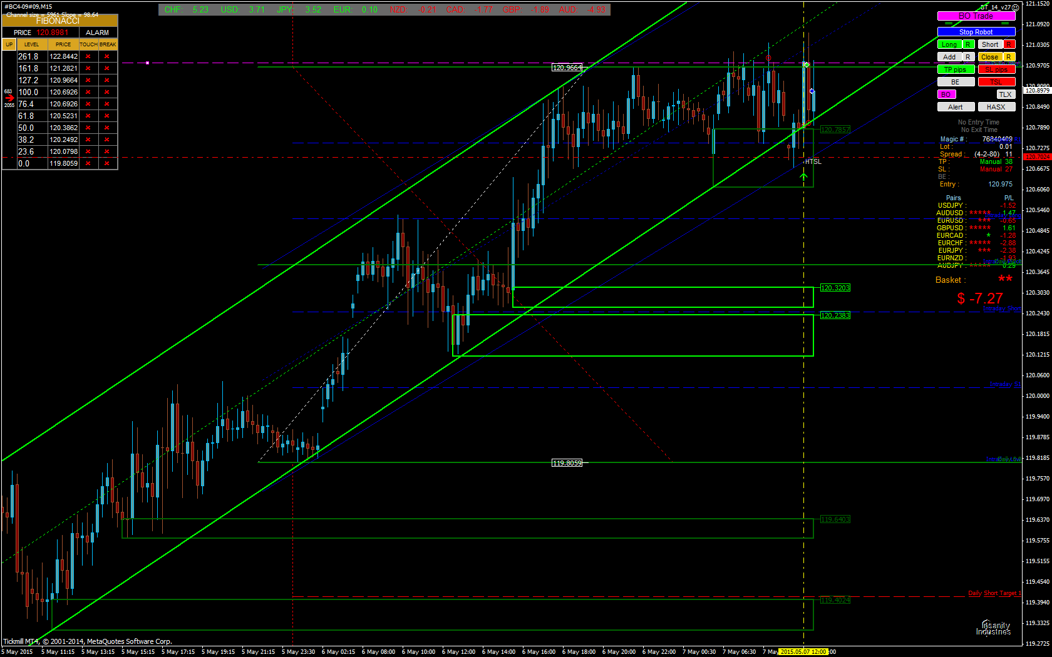
Task: Toggle break alarm for 76.4 level
Action: tap(107, 104)
